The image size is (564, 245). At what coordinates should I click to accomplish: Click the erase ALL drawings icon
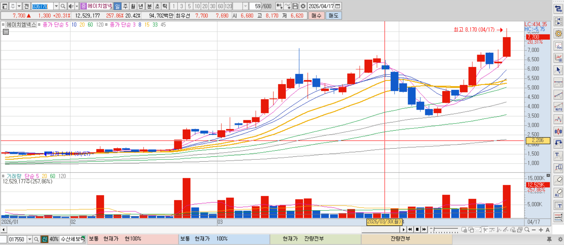(558, 193)
